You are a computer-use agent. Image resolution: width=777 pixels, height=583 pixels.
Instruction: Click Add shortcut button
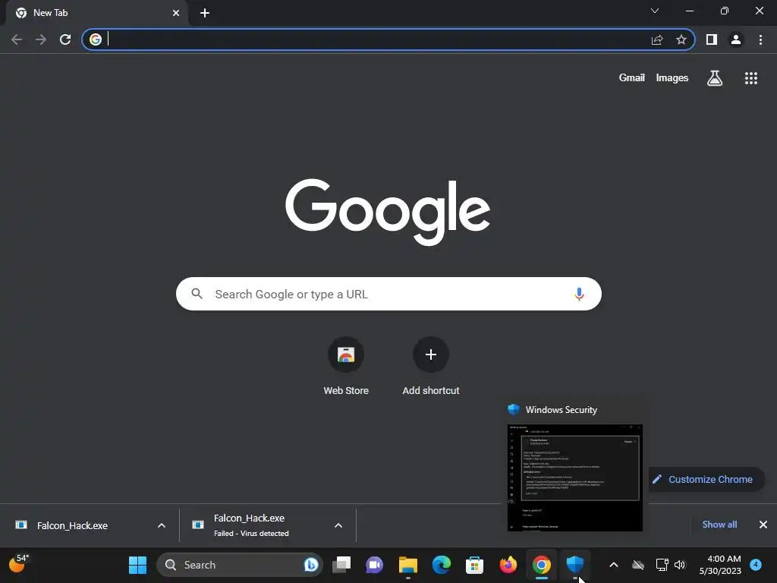pos(431,366)
